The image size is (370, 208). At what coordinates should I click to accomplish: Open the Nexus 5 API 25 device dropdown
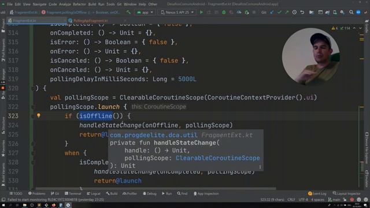coord(177,12)
